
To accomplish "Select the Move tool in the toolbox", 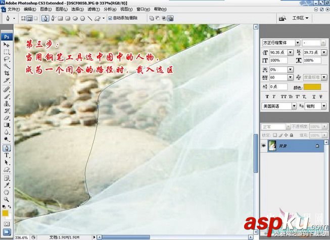I will coord(7,45).
